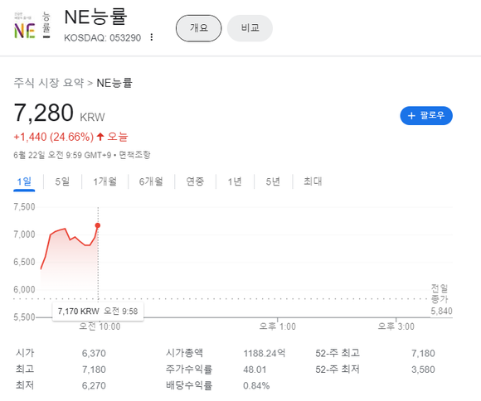Viewport: 481px width, 401px height.
Task: Switch chart to 1개월 tab
Action: click(x=105, y=181)
